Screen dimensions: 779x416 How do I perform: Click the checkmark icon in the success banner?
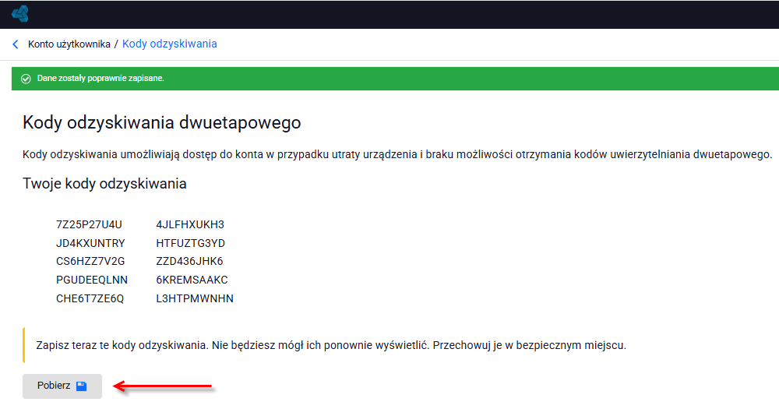tap(26, 79)
